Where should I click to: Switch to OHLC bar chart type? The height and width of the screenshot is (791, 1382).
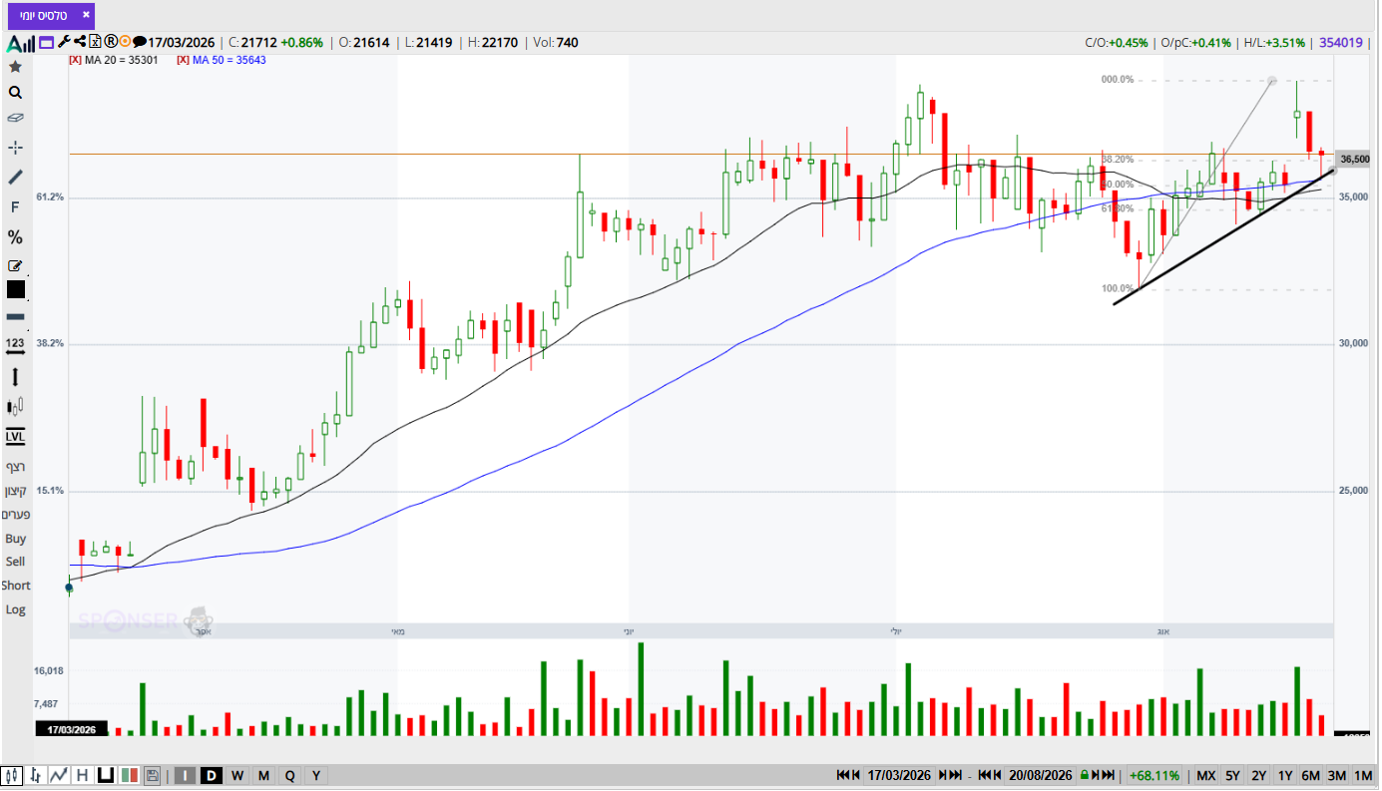point(36,775)
